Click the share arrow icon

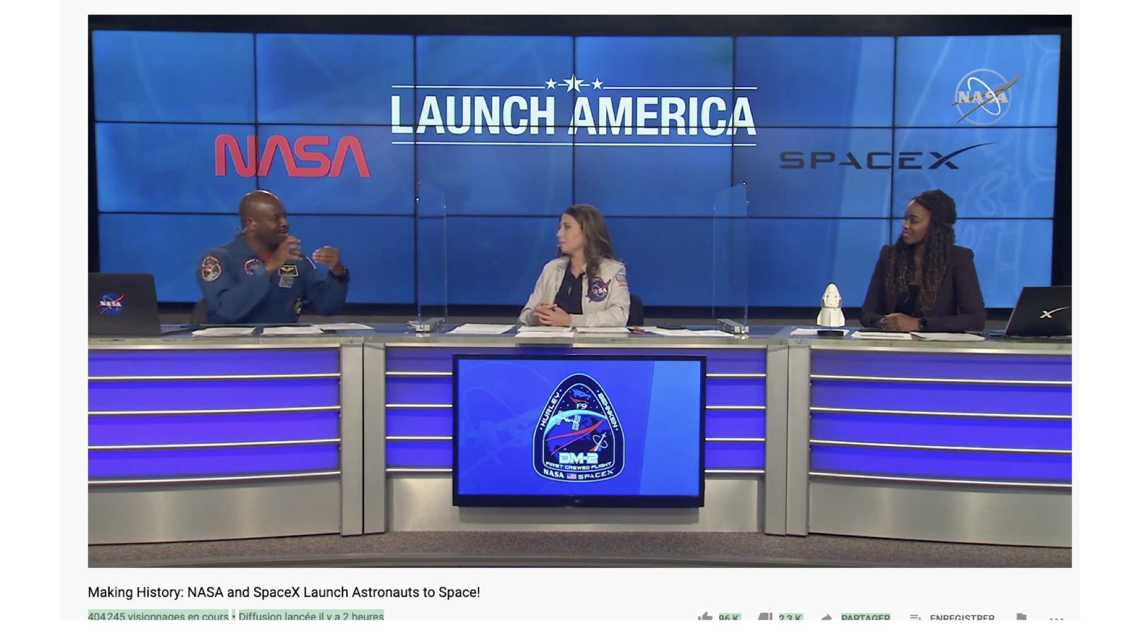826,617
